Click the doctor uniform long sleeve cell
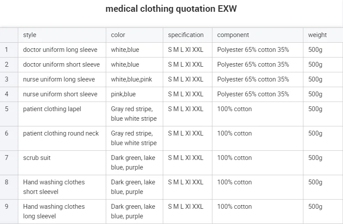This screenshot has height=224, width=343. (x=62, y=50)
